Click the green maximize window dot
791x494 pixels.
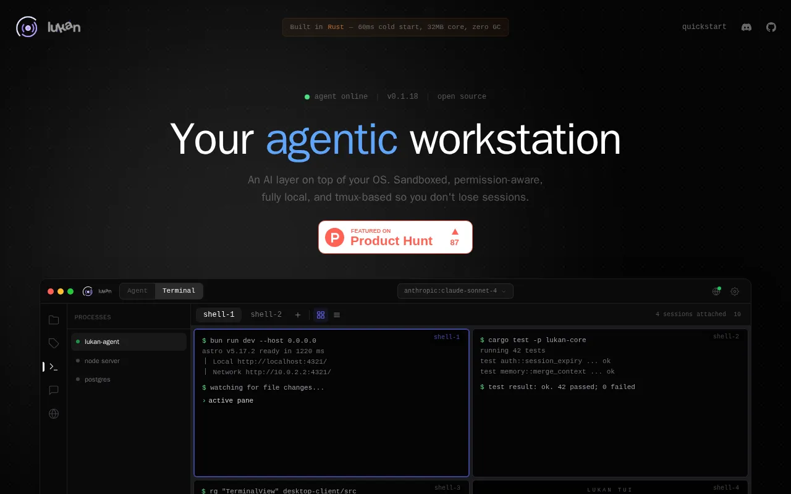coord(70,291)
